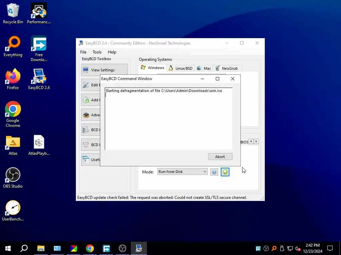Click tab scroll left arrow near BIOS
341x255 pixels.
(251, 141)
